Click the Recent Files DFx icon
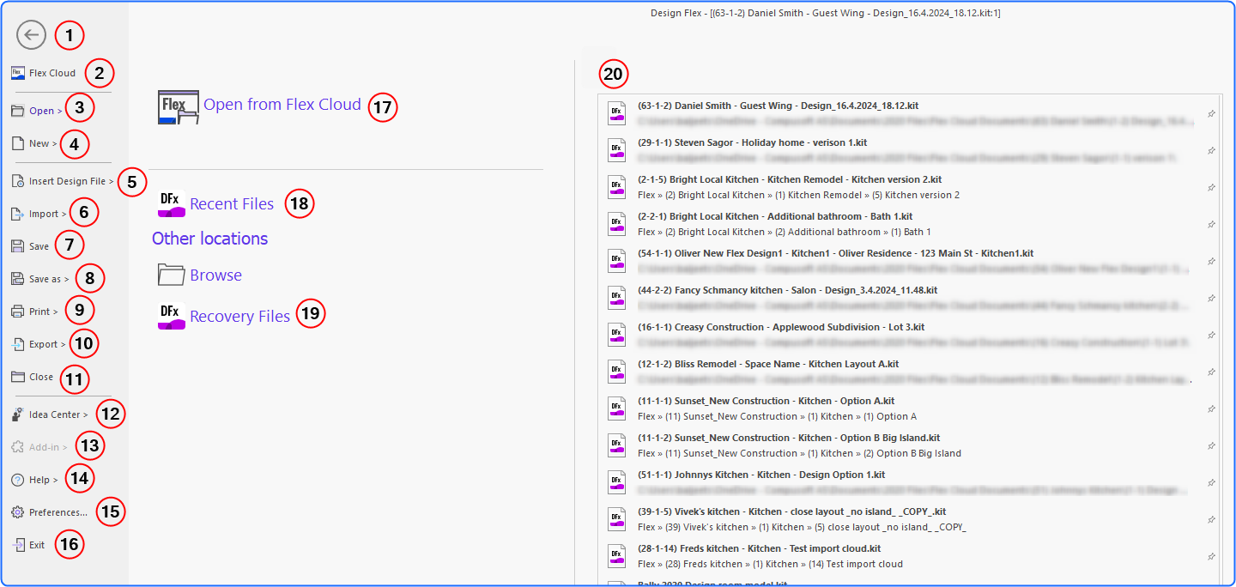This screenshot has height=587, width=1236. click(x=172, y=204)
